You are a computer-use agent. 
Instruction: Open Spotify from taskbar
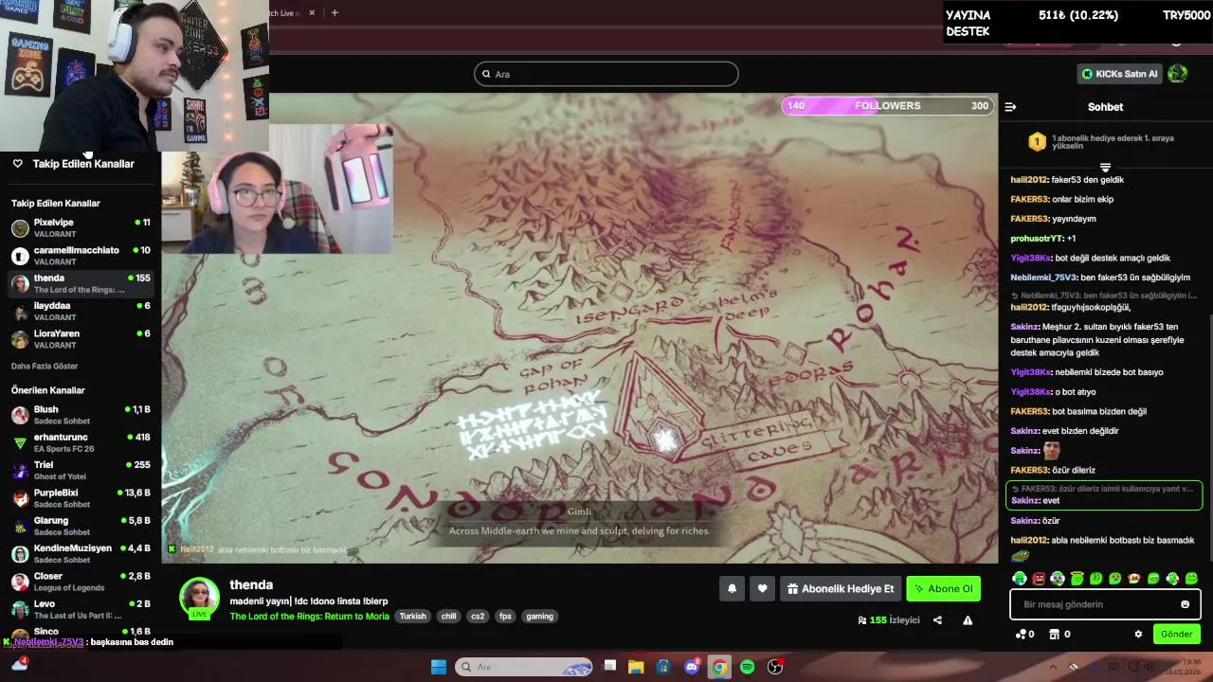tap(748, 667)
